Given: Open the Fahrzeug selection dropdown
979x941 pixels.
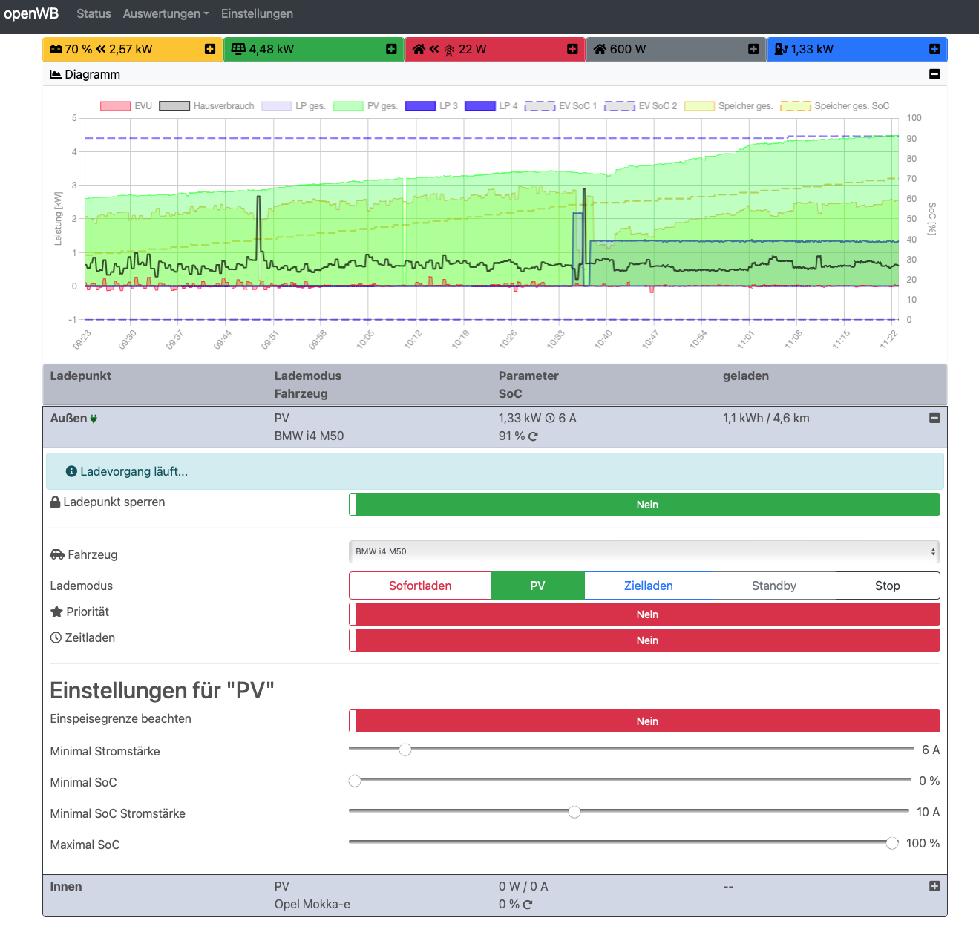Looking at the screenshot, I should 644,551.
